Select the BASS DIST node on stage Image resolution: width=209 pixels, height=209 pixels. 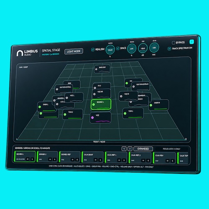(102, 69)
